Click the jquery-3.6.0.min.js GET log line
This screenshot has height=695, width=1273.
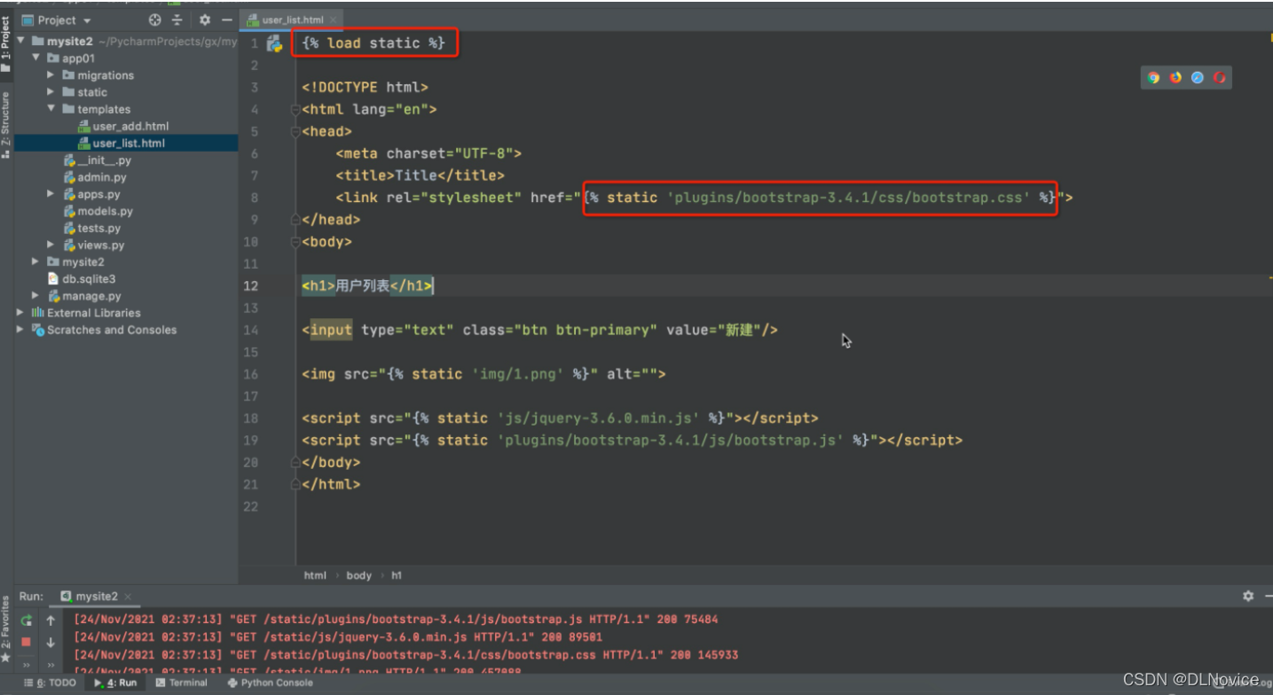[338, 637]
